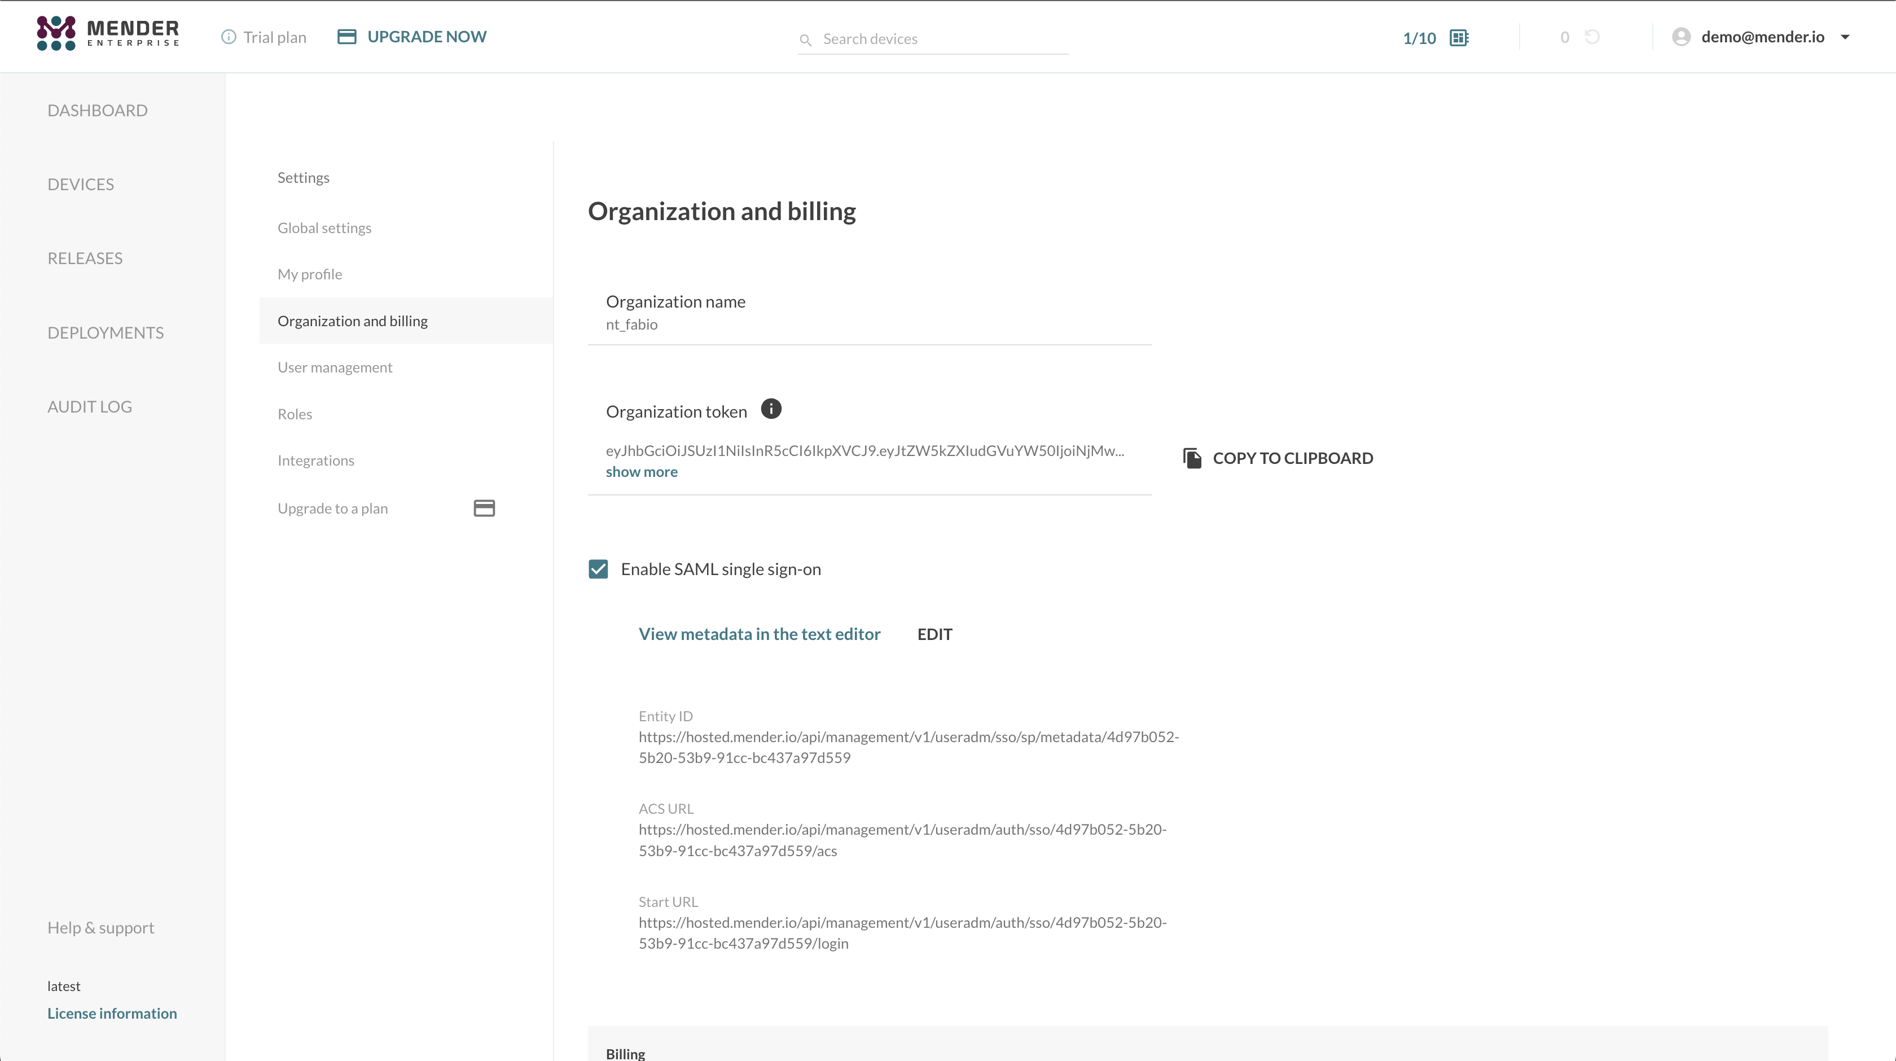
Task: Open the Integrations settings page
Action: pyautogui.click(x=316, y=460)
